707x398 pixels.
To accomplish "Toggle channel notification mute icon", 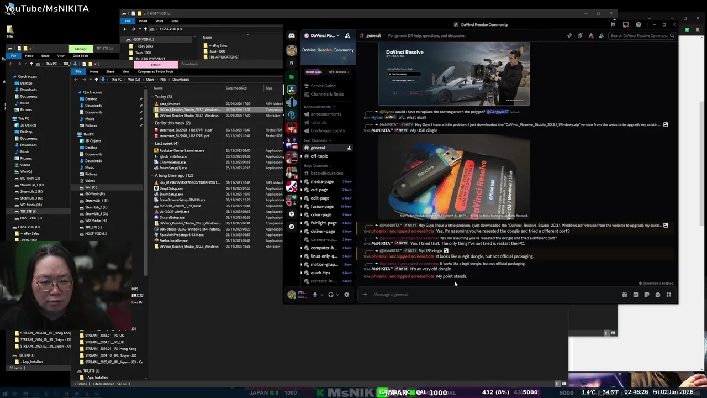I will click(x=580, y=36).
